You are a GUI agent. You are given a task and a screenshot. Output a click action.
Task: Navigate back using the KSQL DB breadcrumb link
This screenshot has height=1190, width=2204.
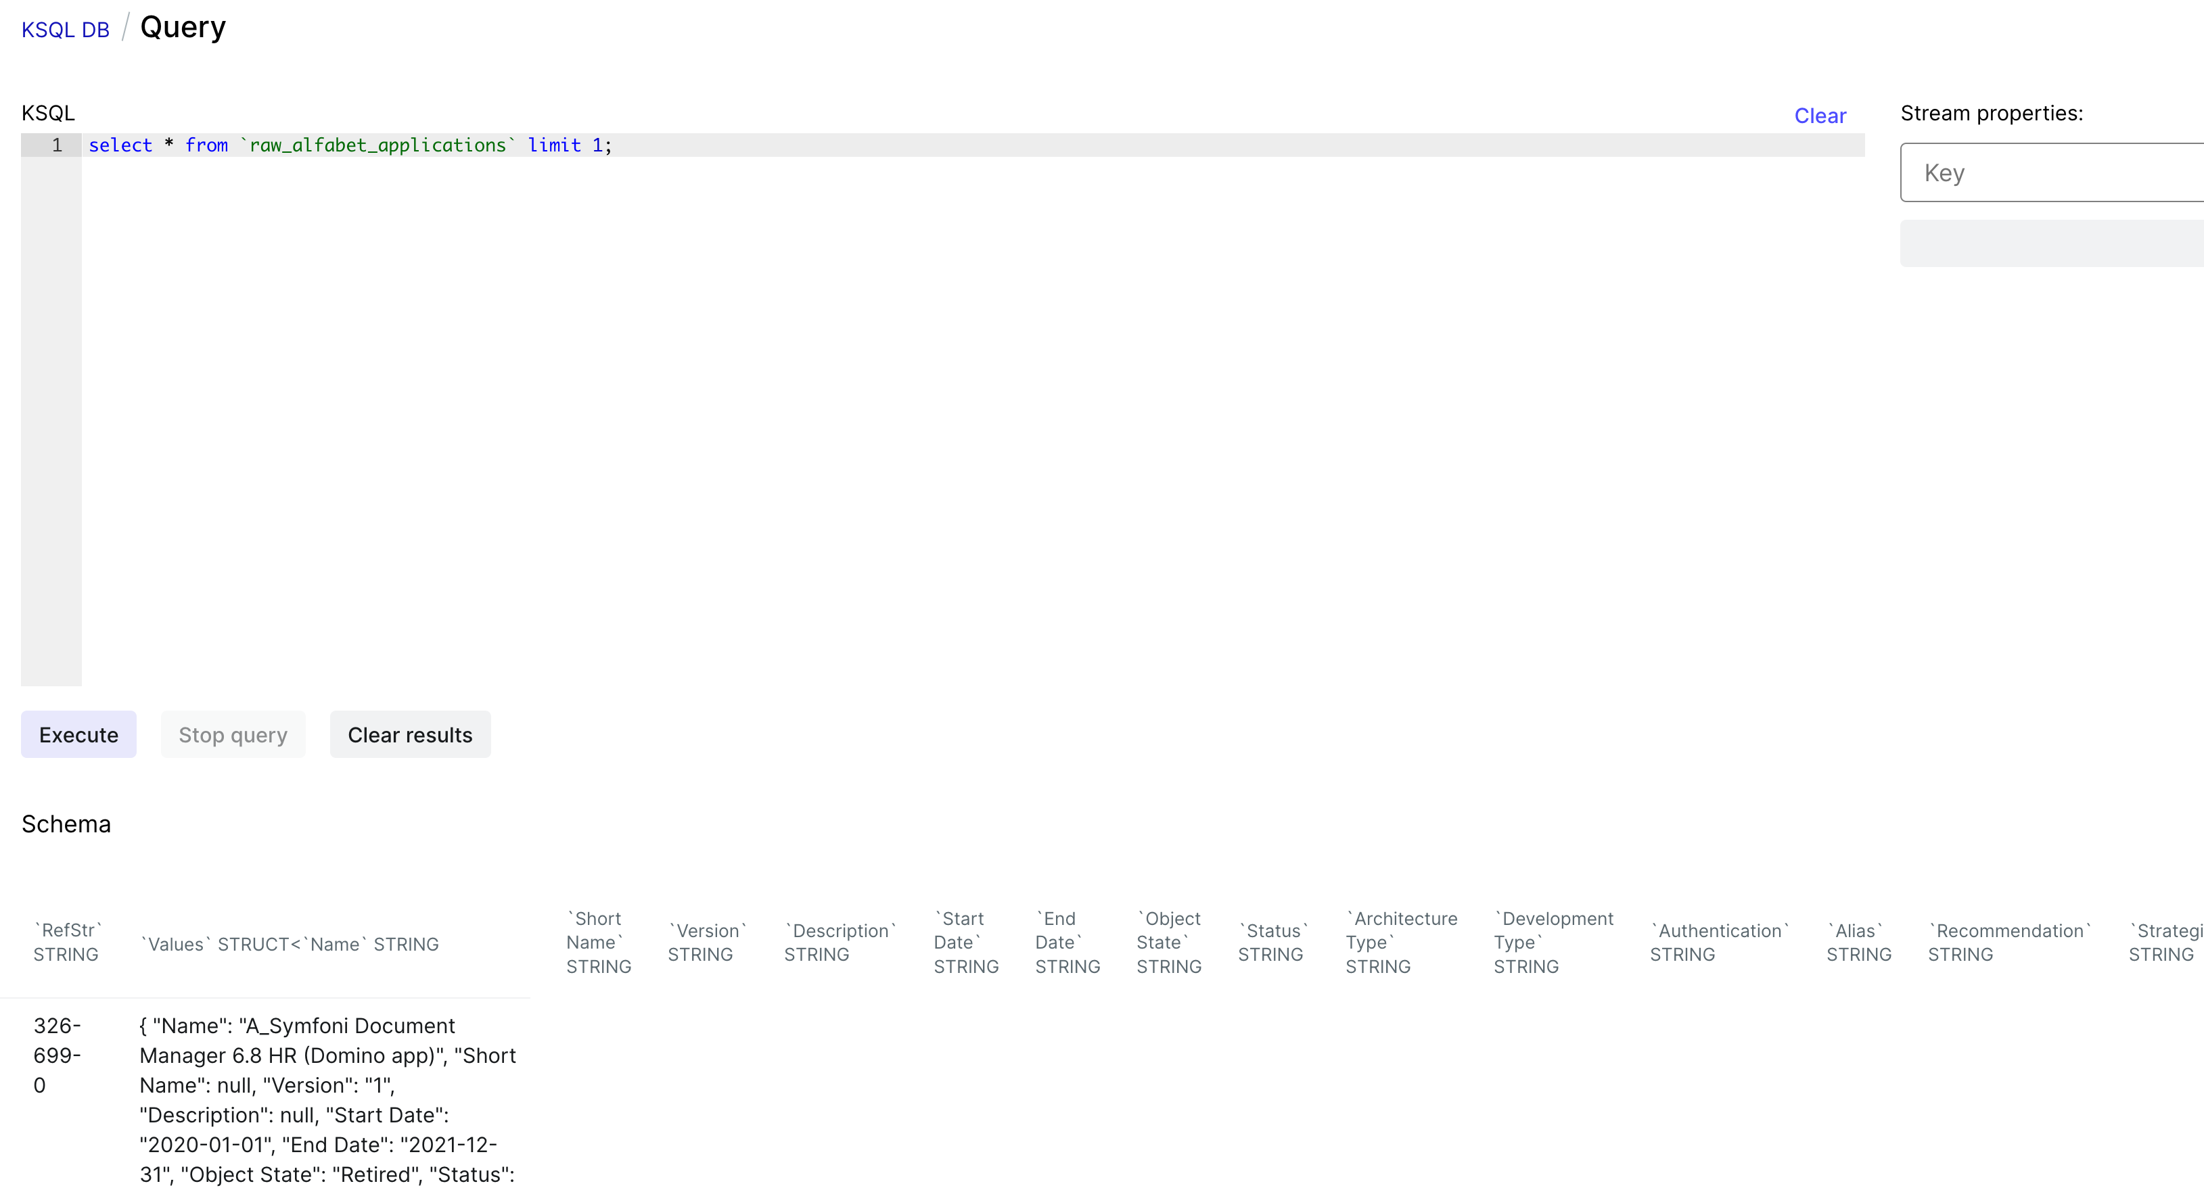65,28
